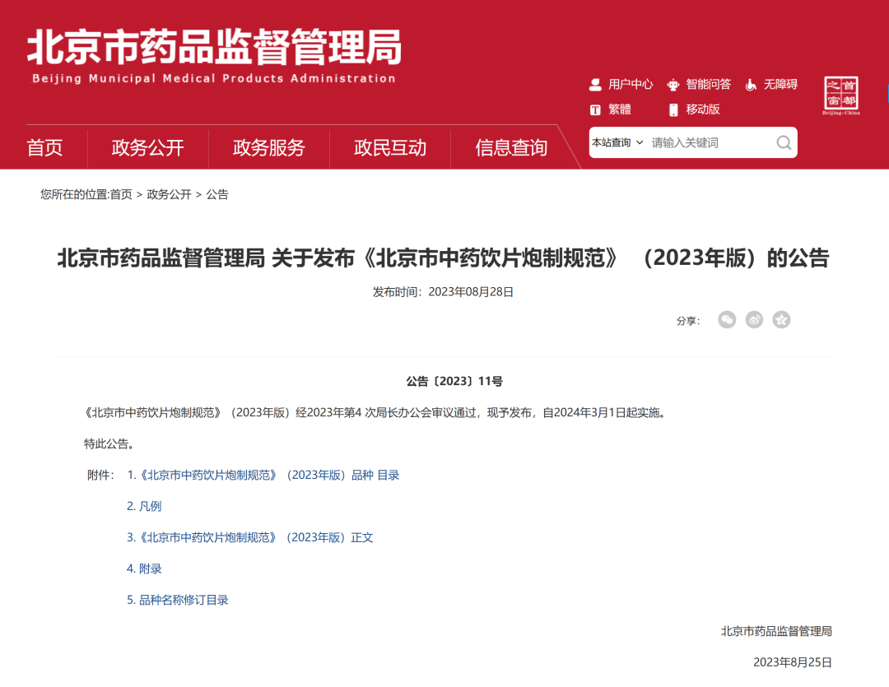Switch to 无障碍 mode link

tap(780, 85)
